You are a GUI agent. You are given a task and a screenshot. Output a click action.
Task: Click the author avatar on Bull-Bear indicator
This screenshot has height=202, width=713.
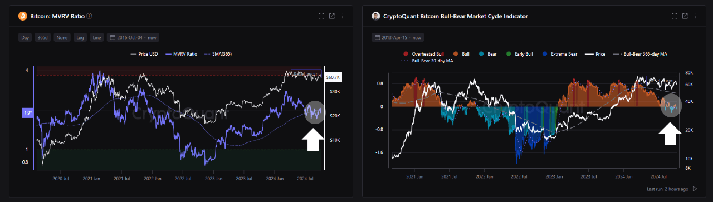[376, 16]
